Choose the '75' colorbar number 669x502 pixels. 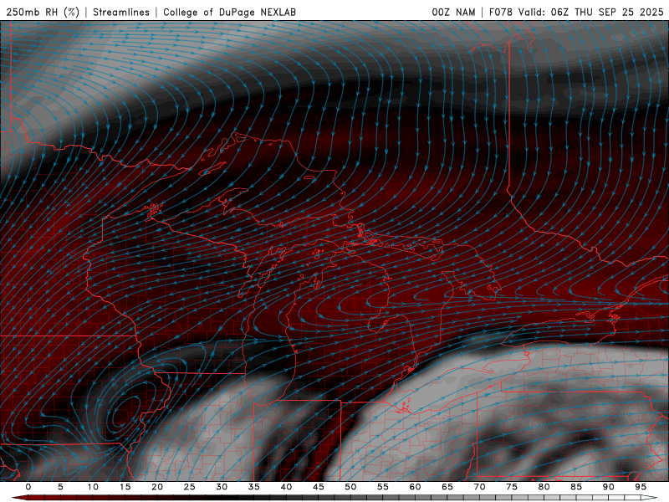point(512,487)
